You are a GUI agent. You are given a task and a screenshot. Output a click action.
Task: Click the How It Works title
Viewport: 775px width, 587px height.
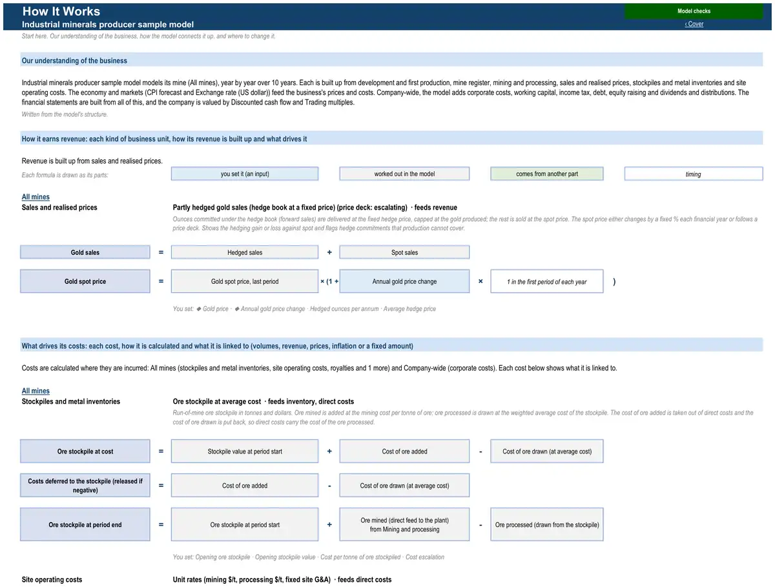tap(61, 11)
